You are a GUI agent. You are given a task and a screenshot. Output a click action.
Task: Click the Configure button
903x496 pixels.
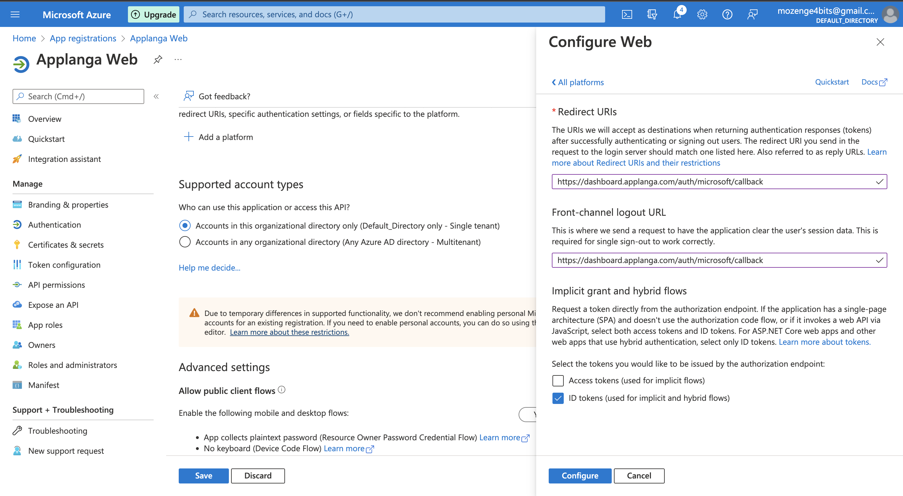coord(580,475)
